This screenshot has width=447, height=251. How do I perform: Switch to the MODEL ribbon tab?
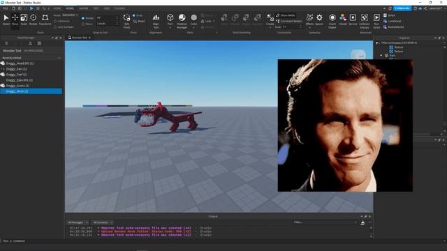[70, 8]
